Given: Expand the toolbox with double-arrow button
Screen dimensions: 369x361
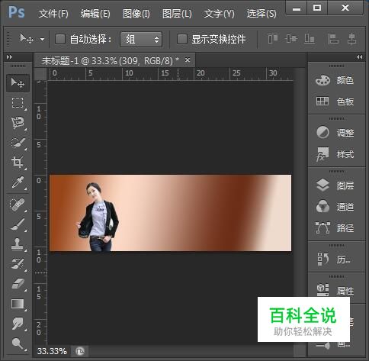Looking at the screenshot, I should [x=9, y=57].
